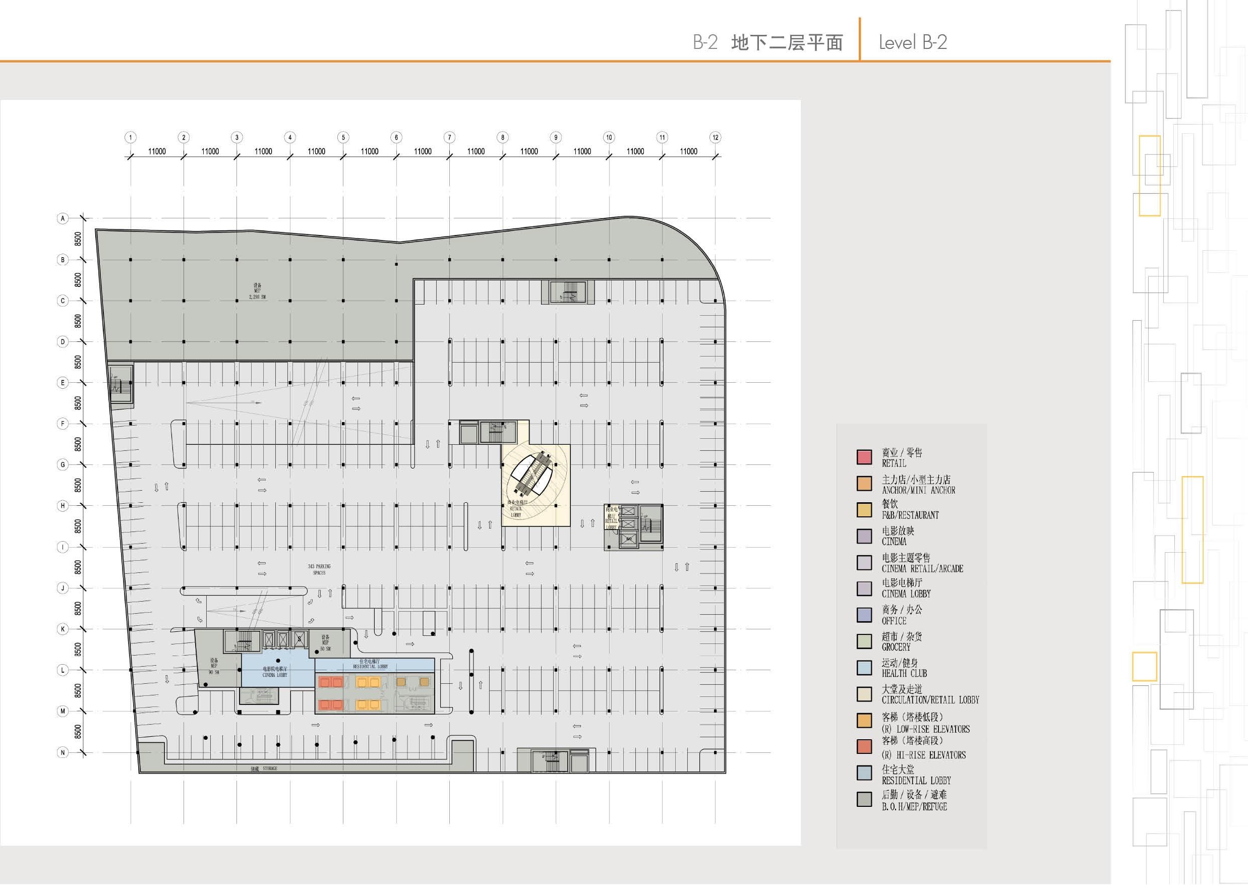Click the 'Level B-2' page title
Image resolution: width=1248 pixels, height=885 pixels.
(913, 42)
